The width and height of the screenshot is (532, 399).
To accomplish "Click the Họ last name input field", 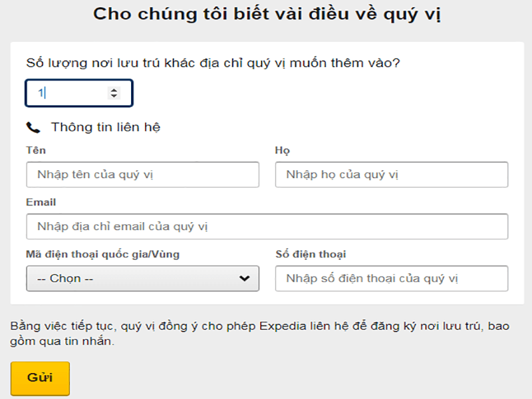I will point(391,175).
